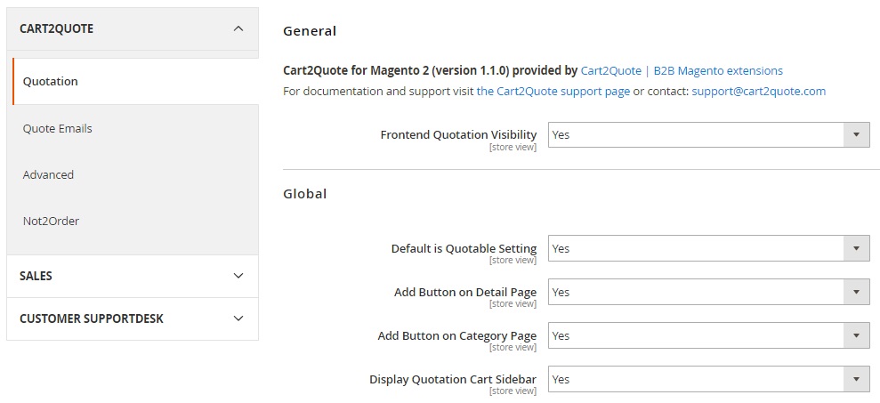Screen dimensions: 880x403
Task: Open Add Button on Category Page dropdown
Action: click(708, 335)
